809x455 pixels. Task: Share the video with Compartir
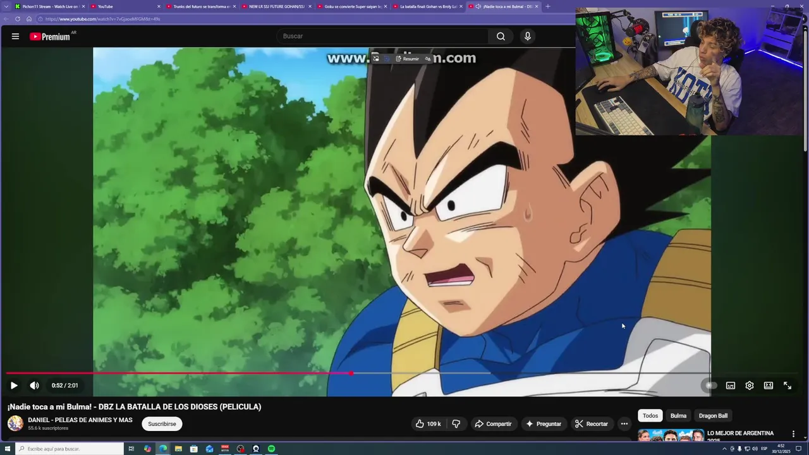[493, 424]
